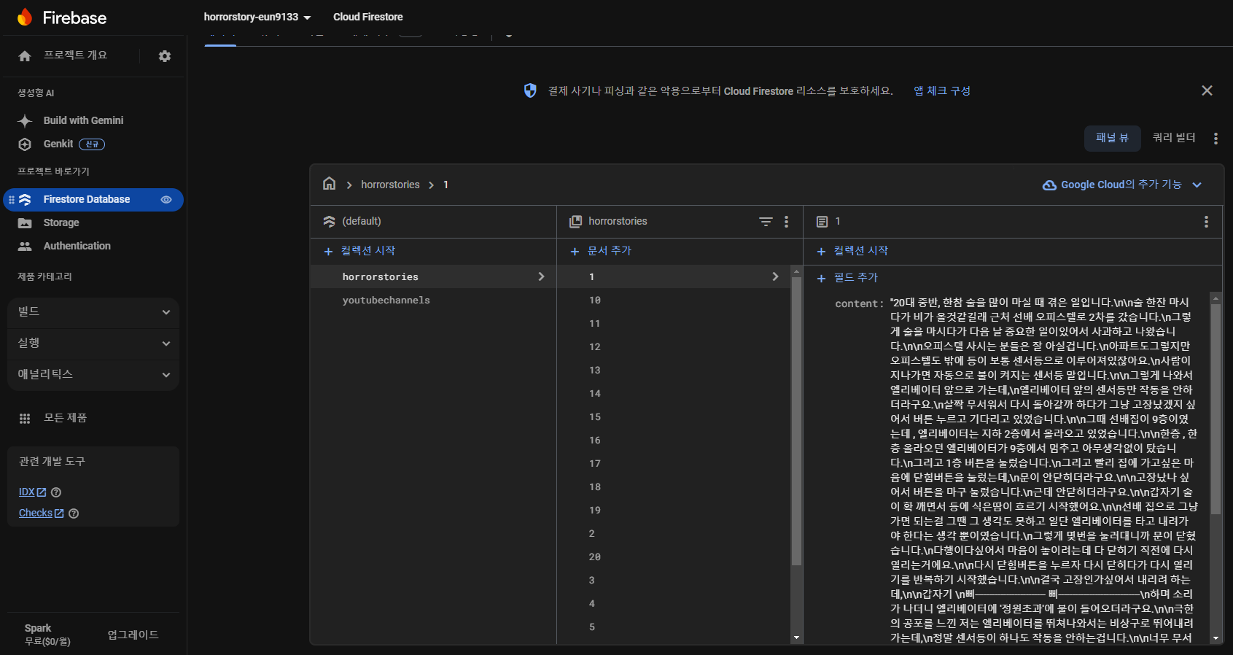Open the Checks external link
The height and width of the screenshot is (655, 1233).
(x=41, y=513)
